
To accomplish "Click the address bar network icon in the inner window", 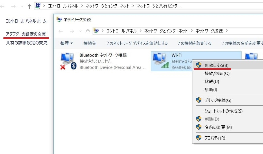I will (x=97, y=31).
